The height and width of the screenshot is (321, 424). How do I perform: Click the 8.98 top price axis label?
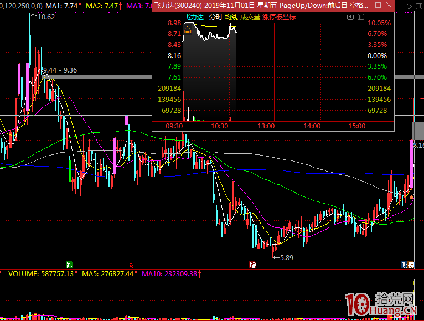click(x=174, y=23)
